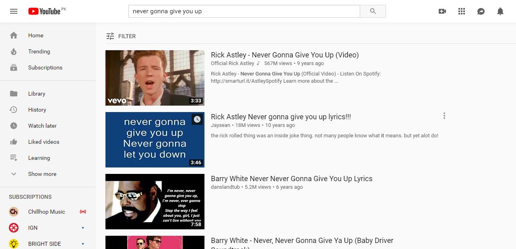Open Official Rick Astley channel link
The width and height of the screenshot is (516, 249).
click(x=233, y=63)
